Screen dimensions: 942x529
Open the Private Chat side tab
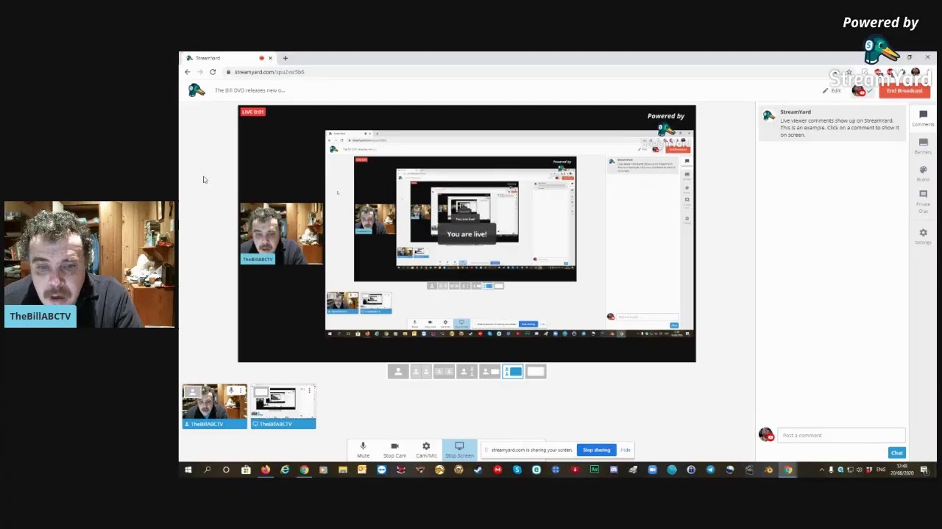(x=923, y=201)
